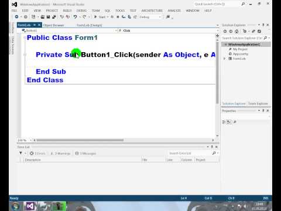
Task: Open the EDIT menu
Action: click(x=25, y=11)
